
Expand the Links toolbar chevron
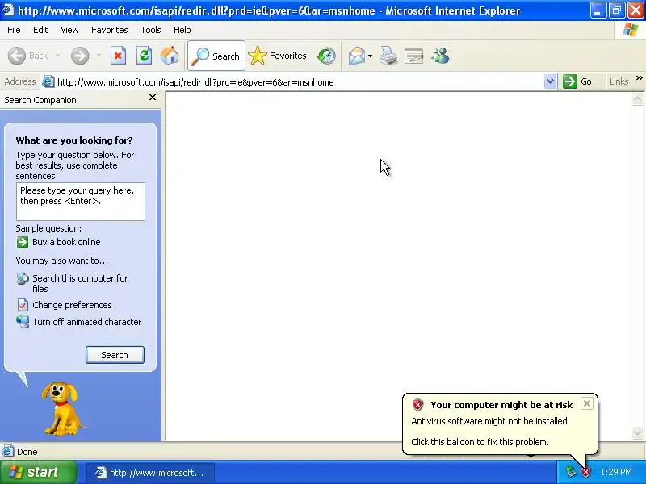point(639,77)
